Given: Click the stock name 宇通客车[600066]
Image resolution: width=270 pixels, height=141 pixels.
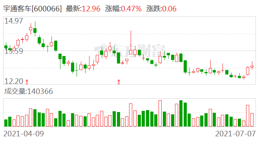Looking at the screenshot, I should (32, 9).
